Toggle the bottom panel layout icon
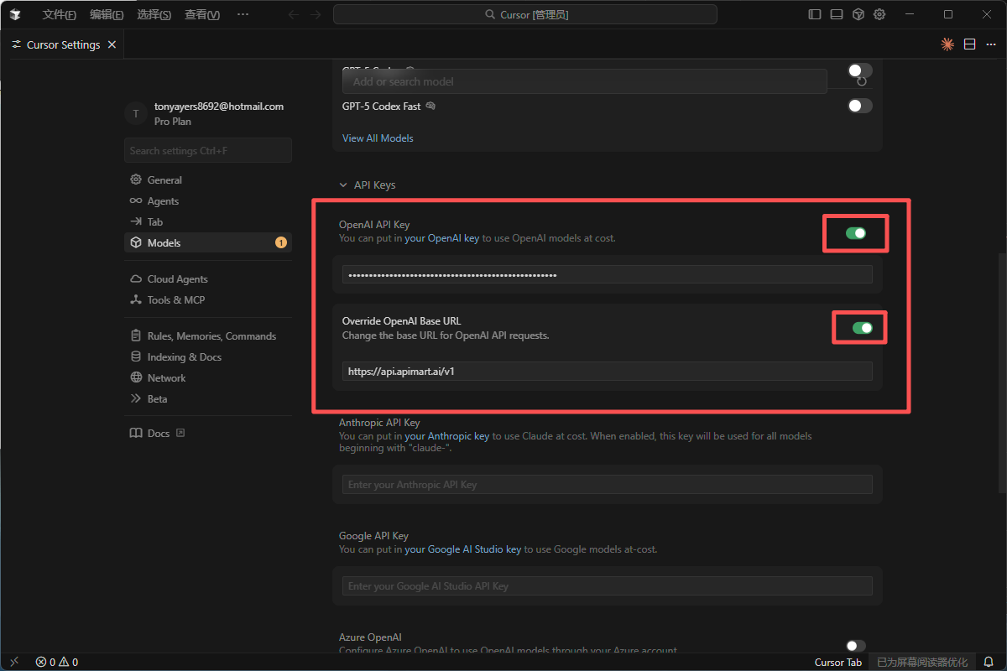 pos(837,14)
